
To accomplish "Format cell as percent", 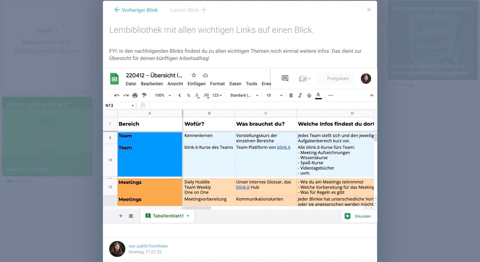I will point(189,96).
